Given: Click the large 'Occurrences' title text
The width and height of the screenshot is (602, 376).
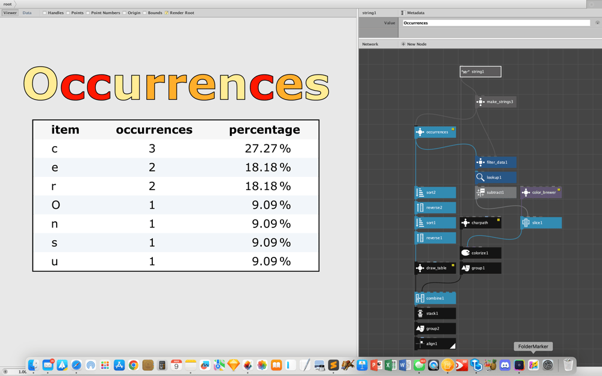Looking at the screenshot, I should tap(176, 84).
